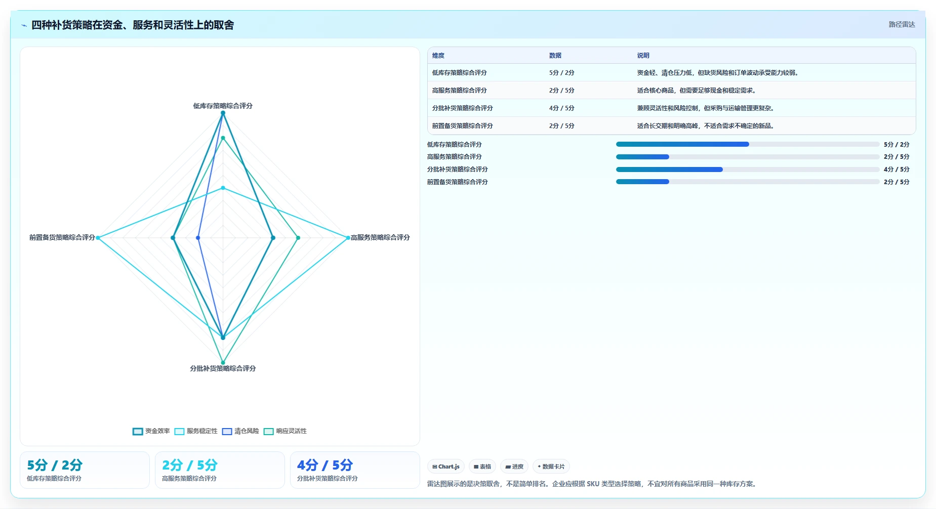Open the 4分 / 5分 分批补货 data card

click(355, 470)
